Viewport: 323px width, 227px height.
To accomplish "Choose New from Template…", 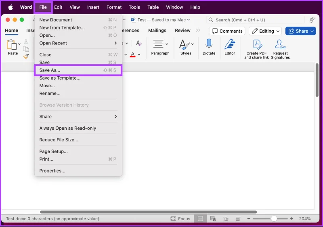I will click(78, 27).
